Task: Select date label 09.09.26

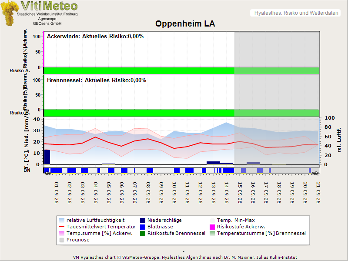Action: 161,192
